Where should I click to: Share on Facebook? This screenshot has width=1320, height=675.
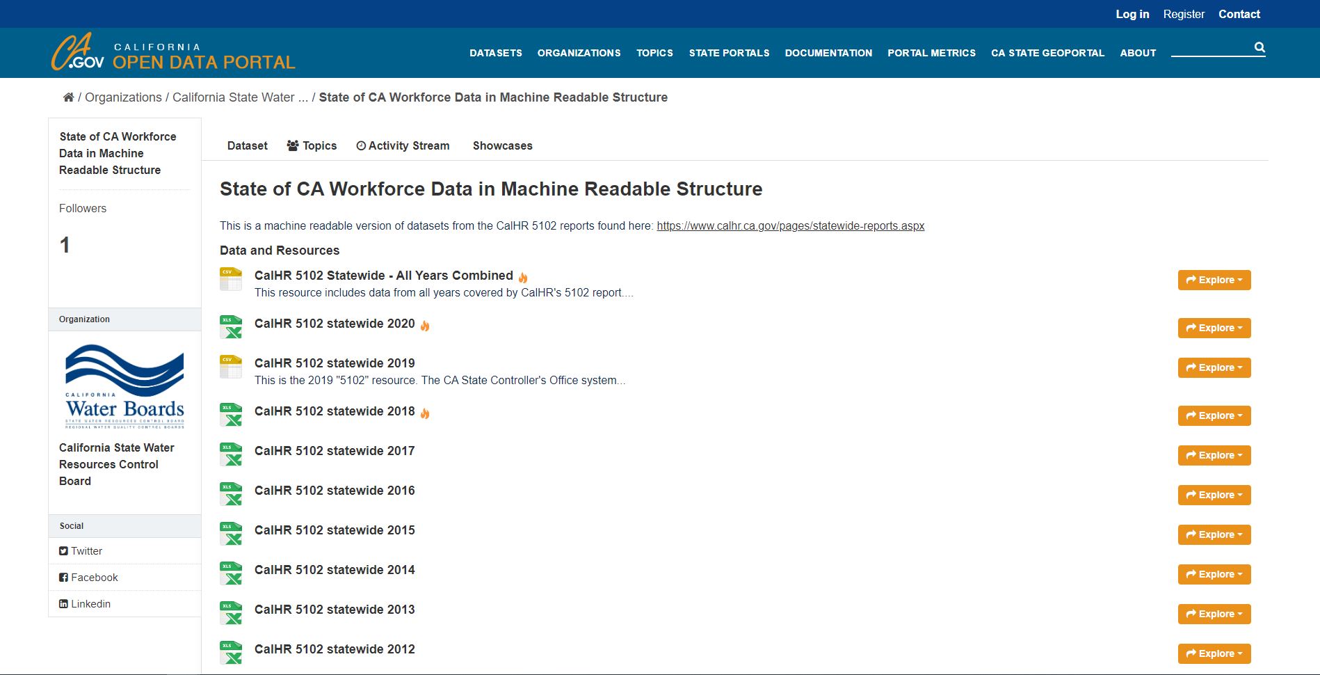[88, 578]
